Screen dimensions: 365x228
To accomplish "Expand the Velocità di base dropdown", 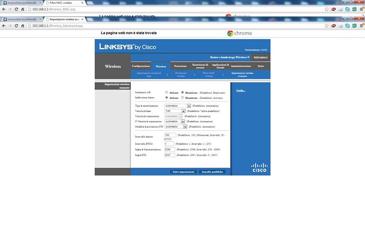I will (x=174, y=111).
